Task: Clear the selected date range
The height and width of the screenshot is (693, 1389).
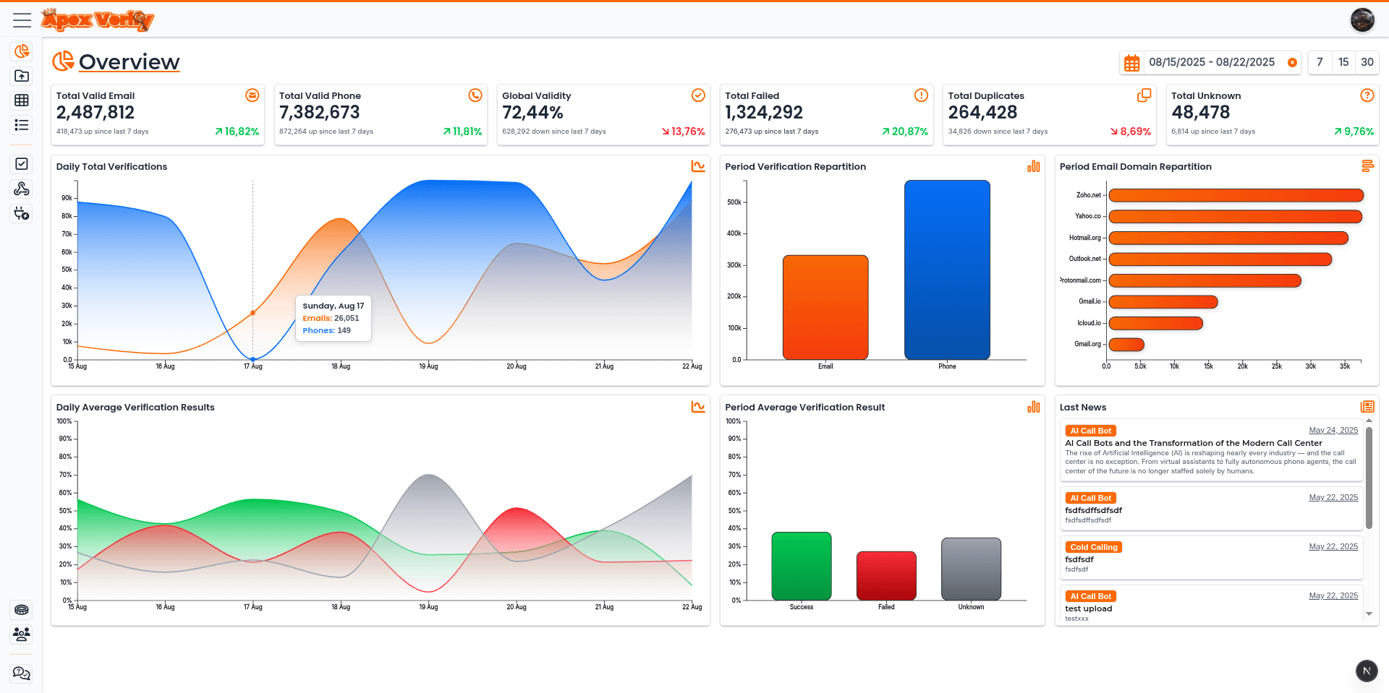Action: 1292,63
